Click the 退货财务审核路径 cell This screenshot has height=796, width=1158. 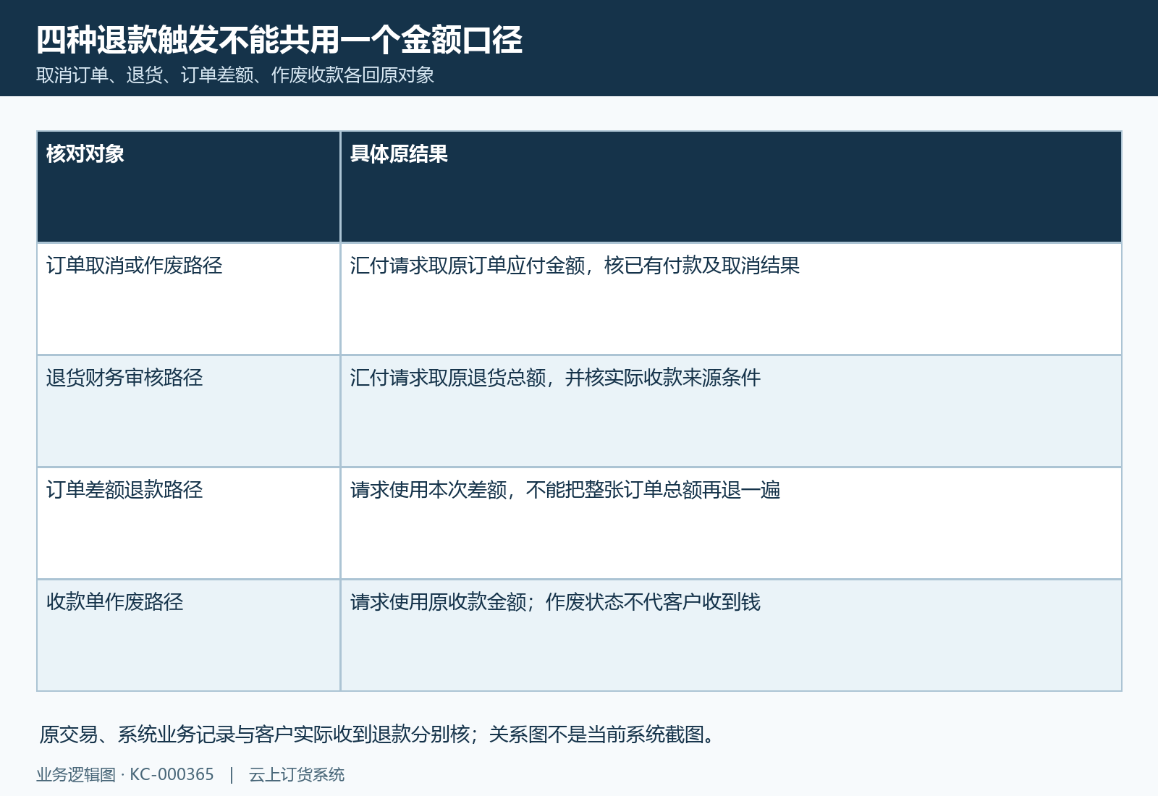188,411
